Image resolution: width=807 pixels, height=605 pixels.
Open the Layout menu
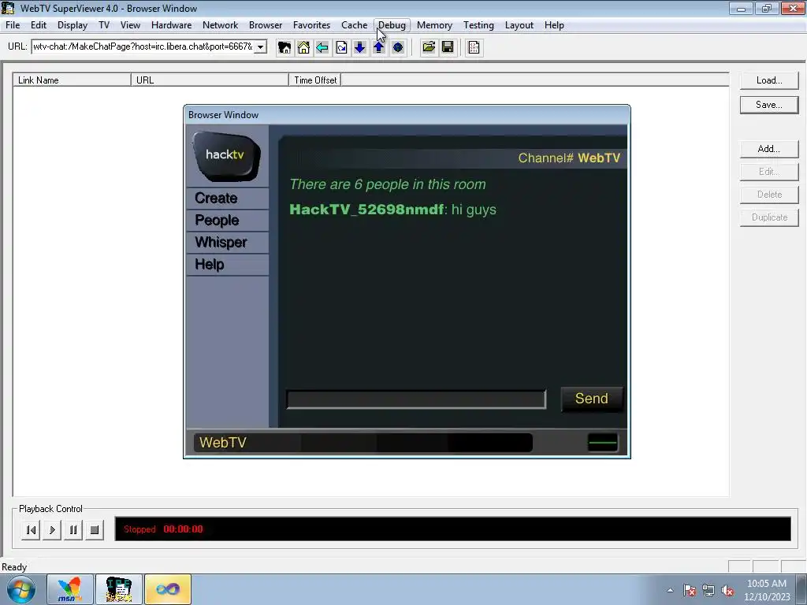519,25
